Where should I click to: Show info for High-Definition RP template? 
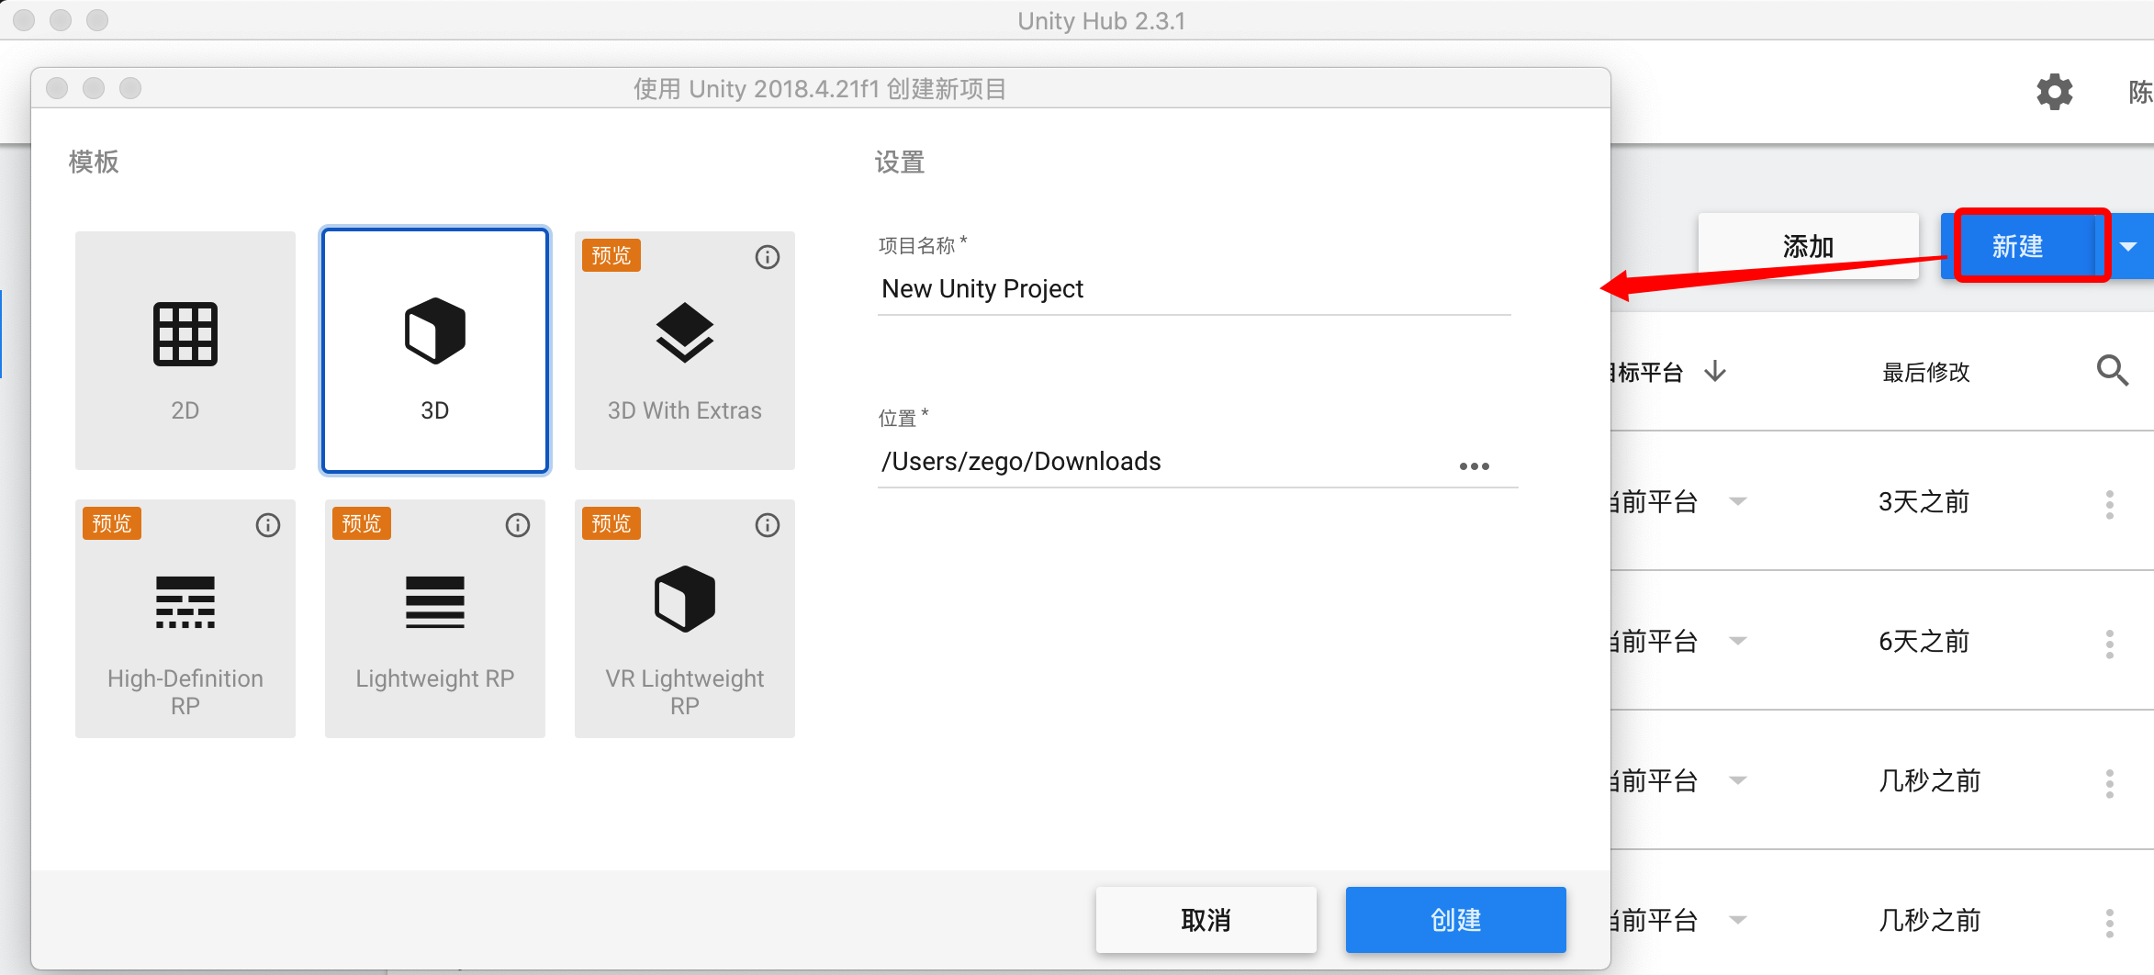click(267, 525)
